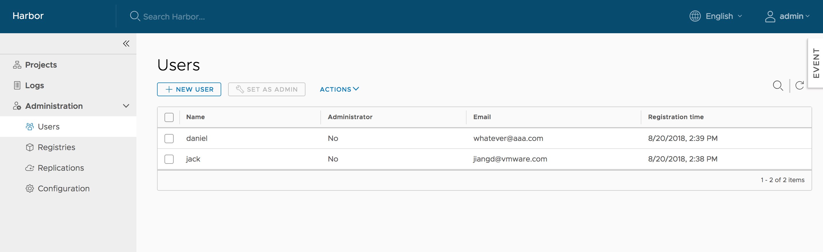Image resolution: width=823 pixels, height=252 pixels.
Task: Refresh the users list
Action: pos(799,86)
